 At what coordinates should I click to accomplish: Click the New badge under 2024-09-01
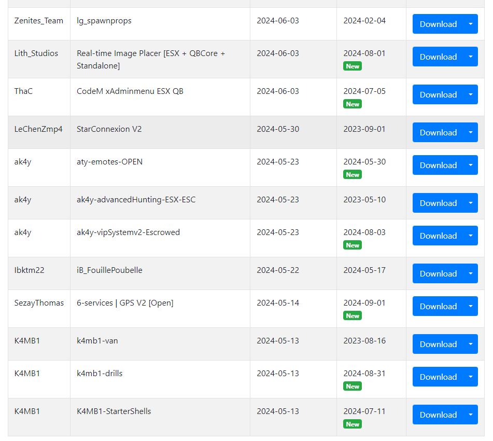pyautogui.click(x=353, y=315)
